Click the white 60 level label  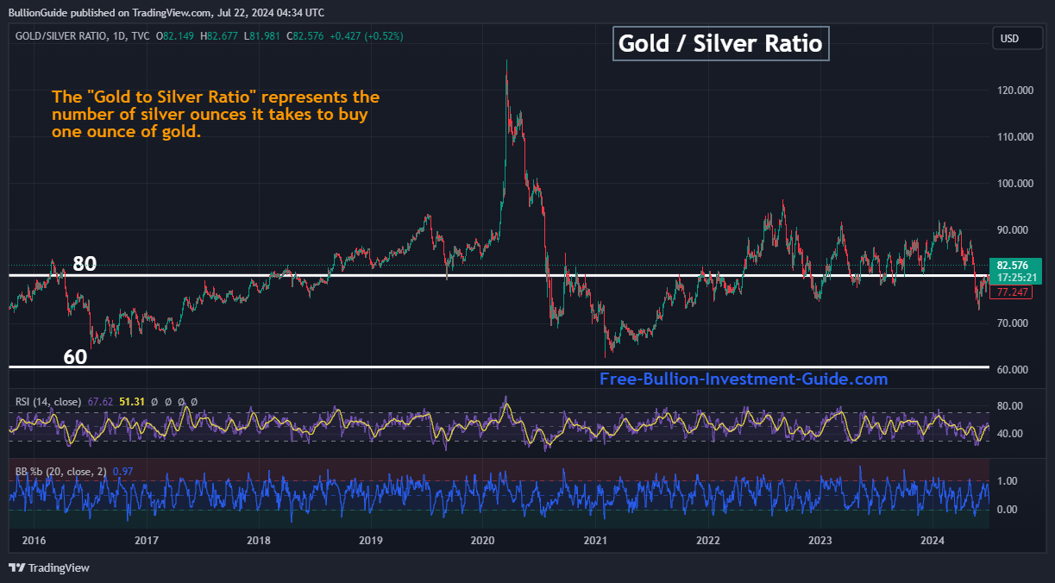point(75,357)
